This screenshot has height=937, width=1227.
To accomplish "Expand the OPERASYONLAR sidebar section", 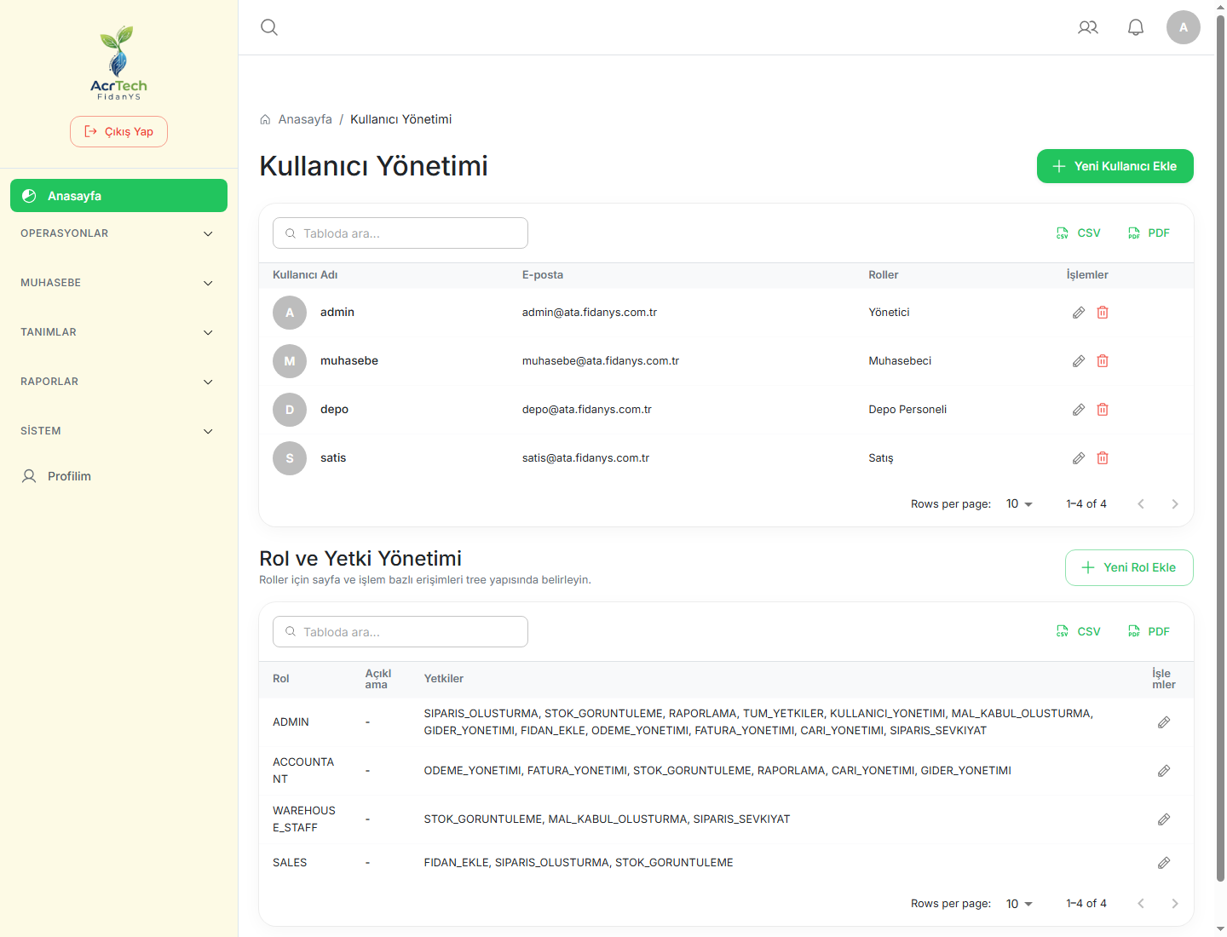I will (x=118, y=233).
